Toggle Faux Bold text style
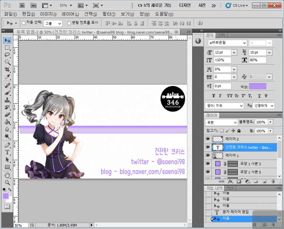The image size is (284, 229). [214, 96]
